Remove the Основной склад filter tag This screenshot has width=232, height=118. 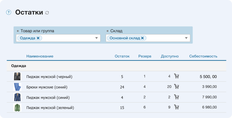coord(142,38)
